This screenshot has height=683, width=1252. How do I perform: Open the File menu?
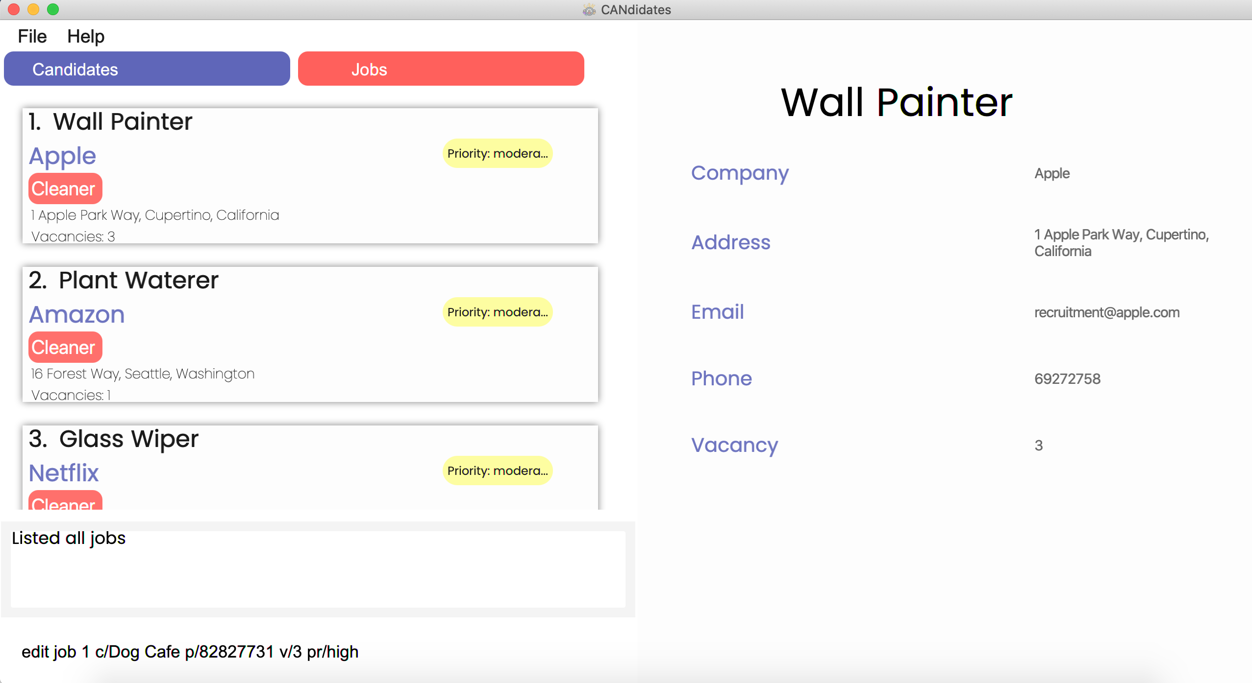coord(32,36)
